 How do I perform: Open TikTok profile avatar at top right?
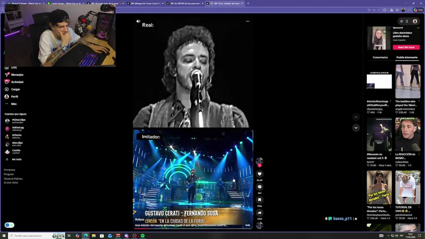(415, 21)
